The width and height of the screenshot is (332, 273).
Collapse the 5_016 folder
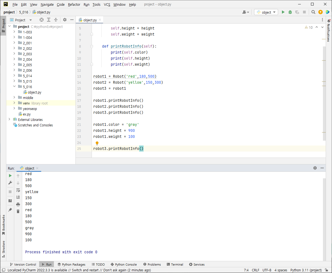14,87
